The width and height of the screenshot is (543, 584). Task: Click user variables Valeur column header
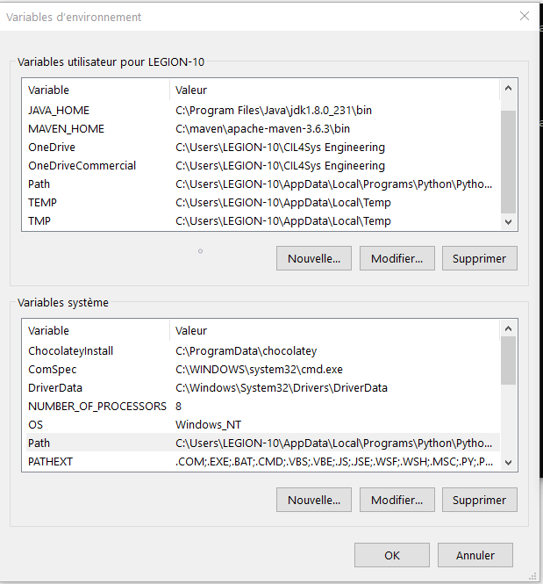(334, 90)
